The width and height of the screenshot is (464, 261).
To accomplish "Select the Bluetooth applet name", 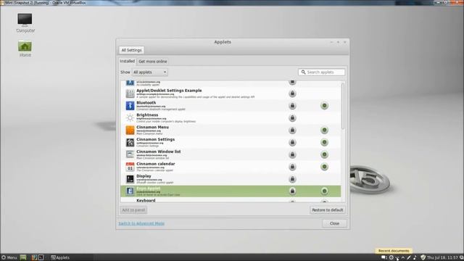I will pos(146,103).
